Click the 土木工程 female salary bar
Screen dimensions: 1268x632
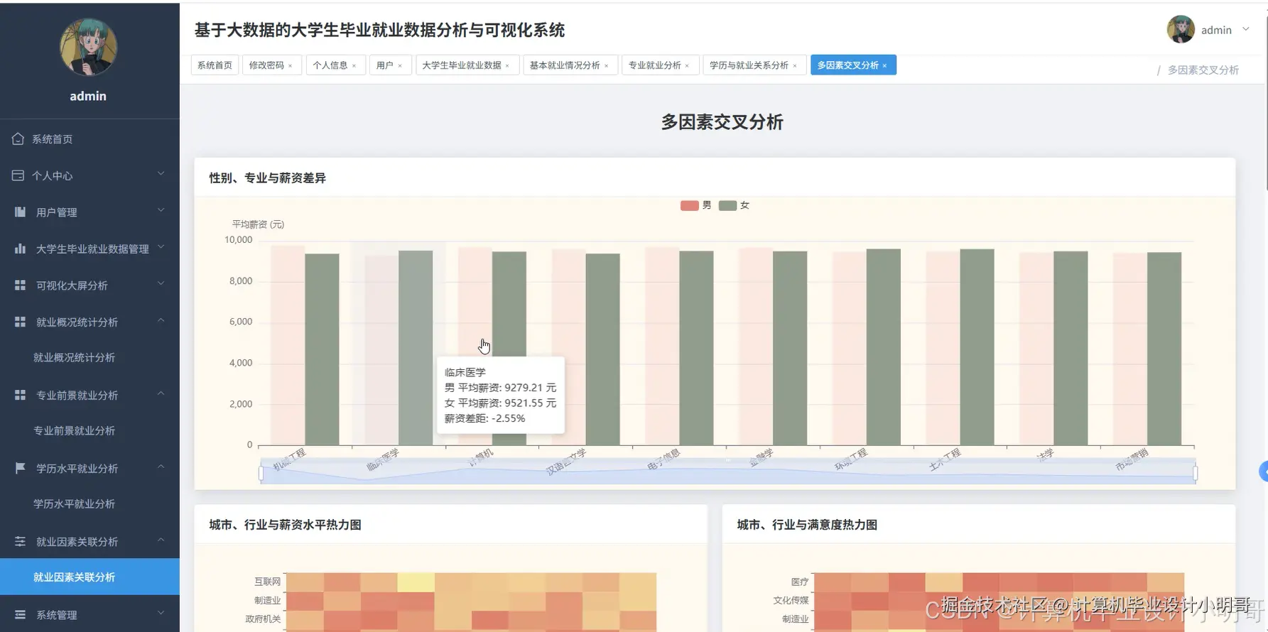[977, 347]
